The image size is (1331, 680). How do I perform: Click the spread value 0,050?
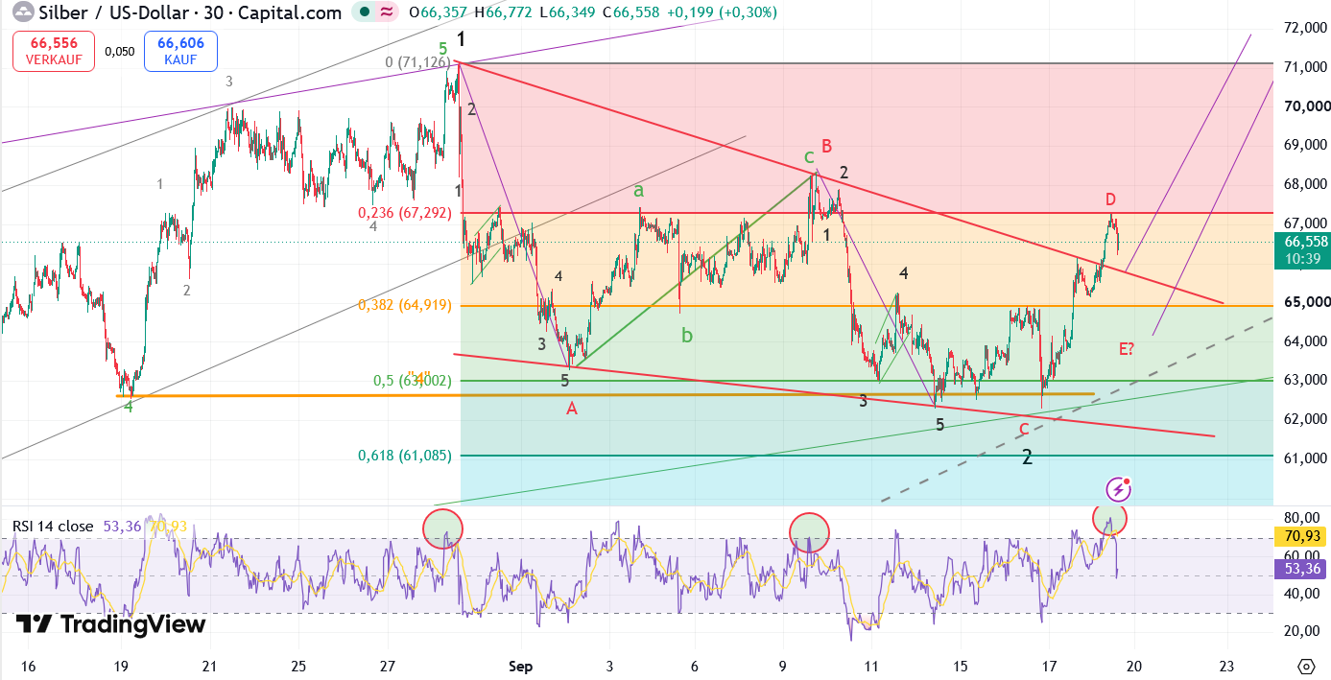tap(120, 52)
